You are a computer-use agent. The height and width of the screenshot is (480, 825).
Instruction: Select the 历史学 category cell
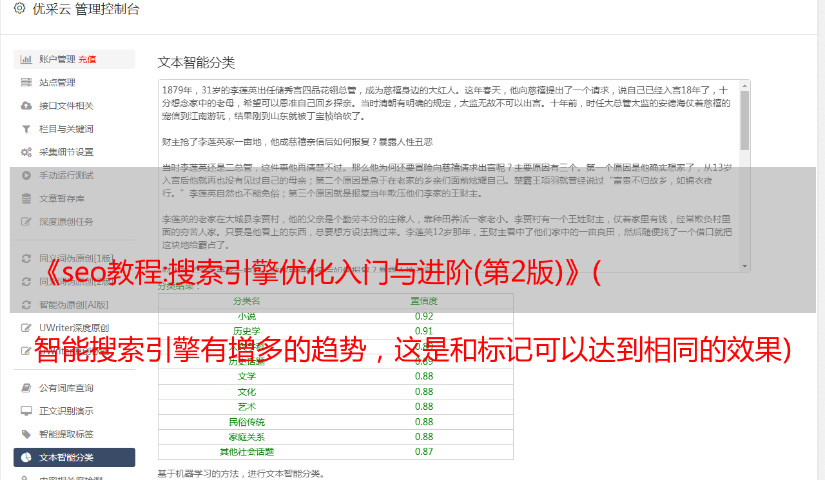pyautogui.click(x=247, y=331)
